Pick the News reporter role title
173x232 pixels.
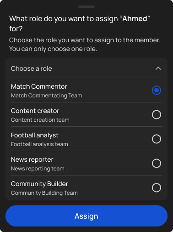click(x=32, y=160)
